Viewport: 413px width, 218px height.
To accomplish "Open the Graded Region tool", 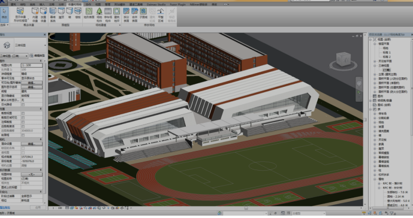I will click(x=161, y=14).
